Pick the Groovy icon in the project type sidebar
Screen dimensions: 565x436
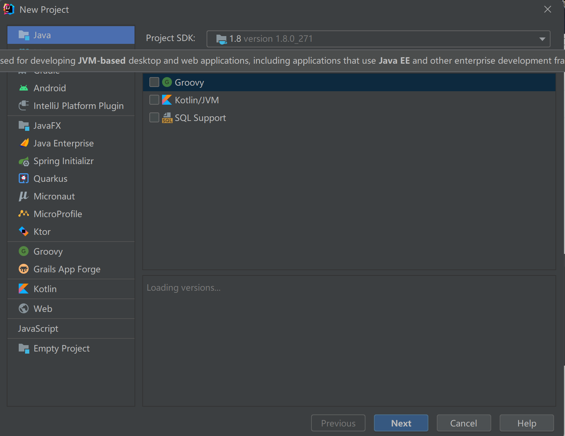pyautogui.click(x=24, y=251)
